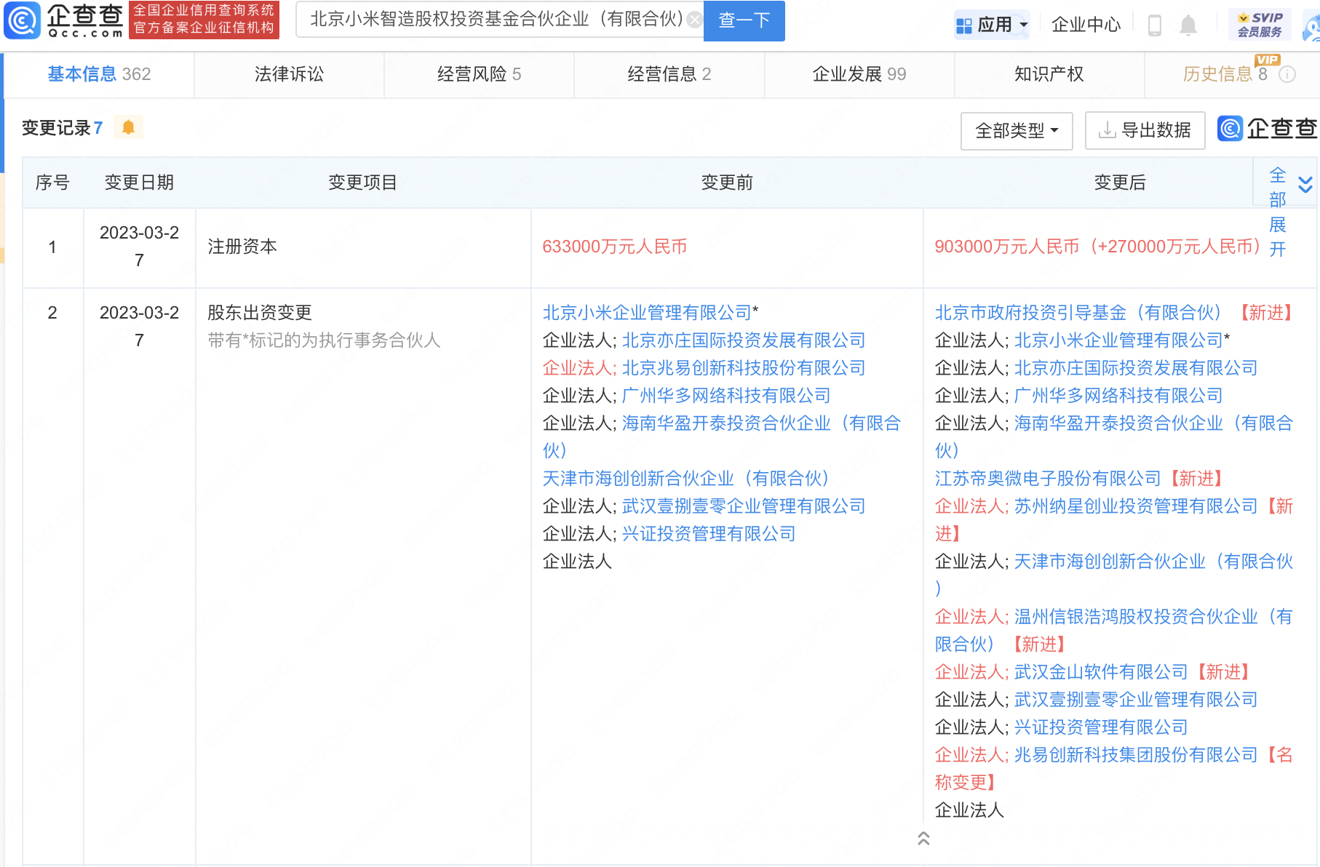Screen dimensions: 1320x867
Task: Select 注册资本 change item cell
Action: [363, 247]
